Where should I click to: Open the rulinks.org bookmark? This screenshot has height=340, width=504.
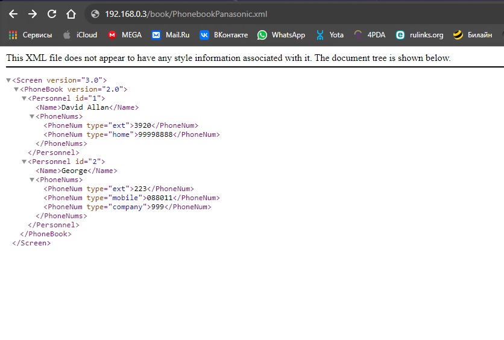pos(420,35)
